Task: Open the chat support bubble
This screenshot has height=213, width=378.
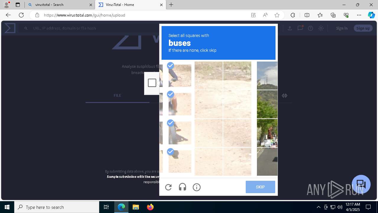Action: [361, 184]
